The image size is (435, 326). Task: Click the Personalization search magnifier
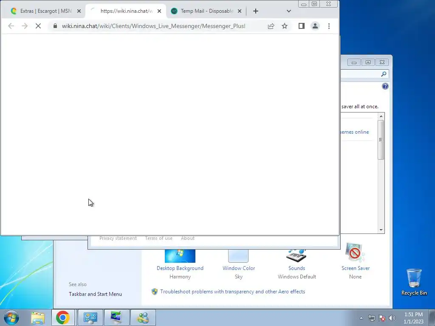tap(384, 74)
